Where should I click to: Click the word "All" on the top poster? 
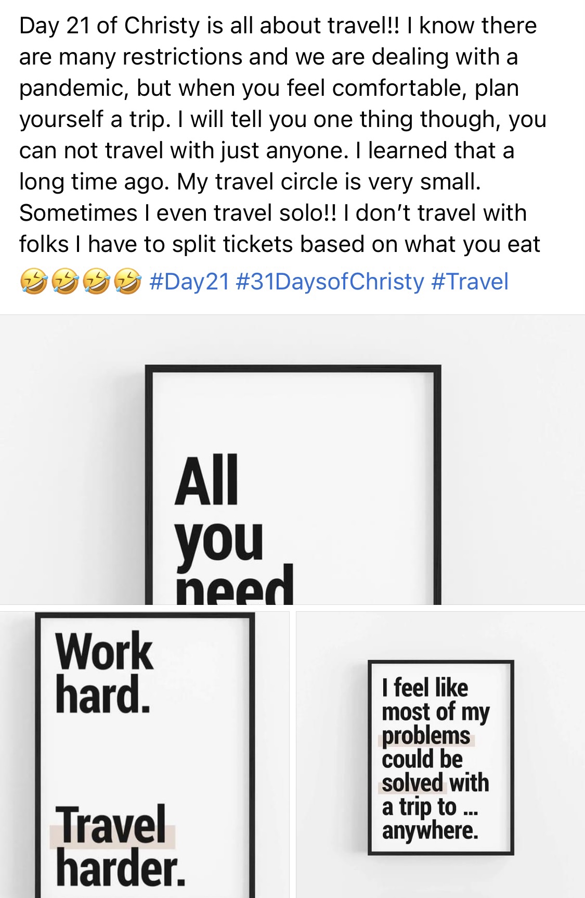click(206, 480)
